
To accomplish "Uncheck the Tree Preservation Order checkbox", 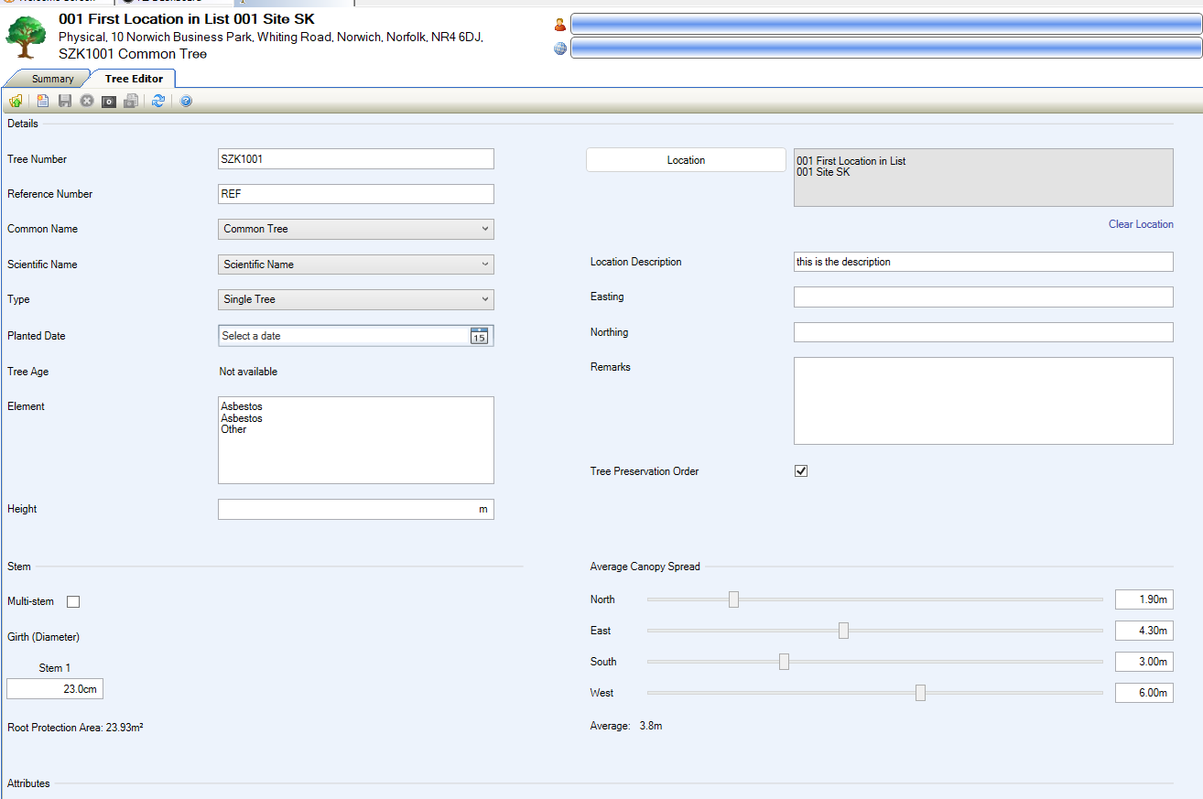I will pyautogui.click(x=801, y=471).
